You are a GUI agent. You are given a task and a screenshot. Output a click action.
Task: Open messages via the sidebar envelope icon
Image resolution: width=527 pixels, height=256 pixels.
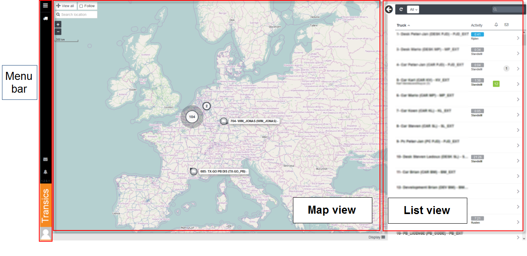[x=46, y=159]
